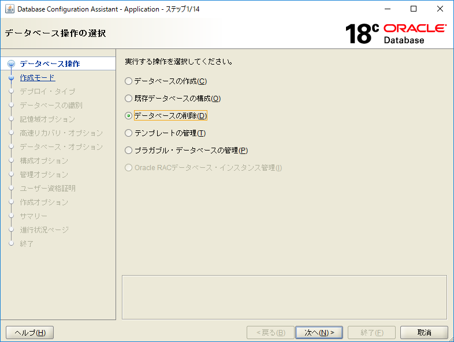This screenshot has width=454, height=342.
Task: Click the 戻る(B) back button
Action: click(270, 333)
